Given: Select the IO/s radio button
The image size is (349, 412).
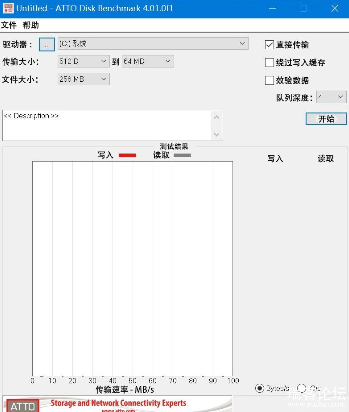Looking at the screenshot, I should pos(302,388).
